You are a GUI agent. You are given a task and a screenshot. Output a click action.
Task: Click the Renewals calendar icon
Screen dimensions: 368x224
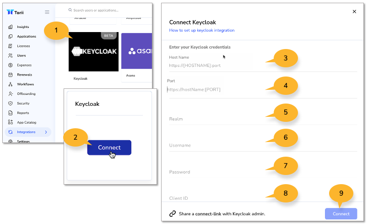coord(11,75)
